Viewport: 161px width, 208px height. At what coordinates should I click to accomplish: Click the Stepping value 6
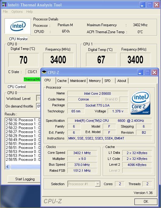click(x=144, y=126)
